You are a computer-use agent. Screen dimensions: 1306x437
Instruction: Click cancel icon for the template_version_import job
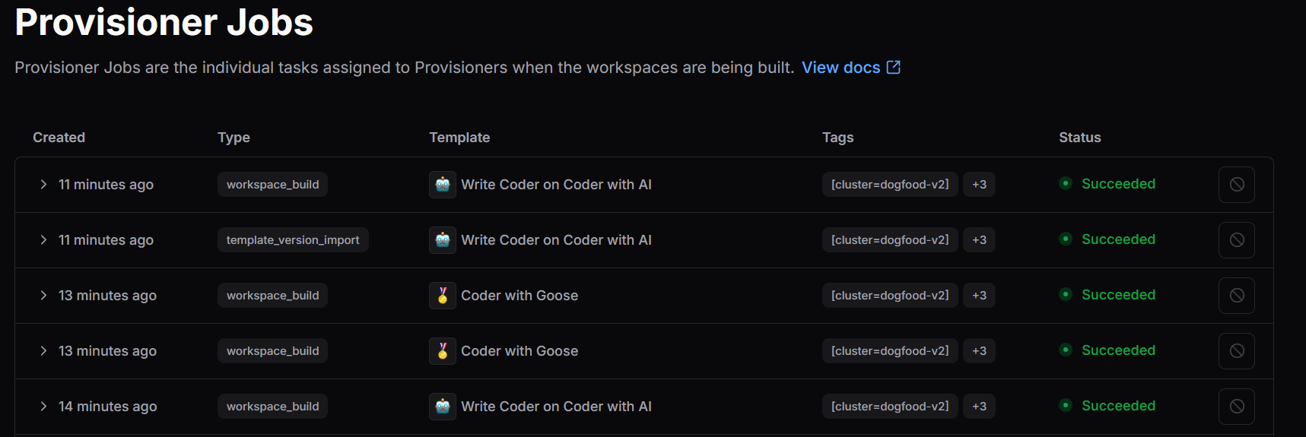[1236, 240]
